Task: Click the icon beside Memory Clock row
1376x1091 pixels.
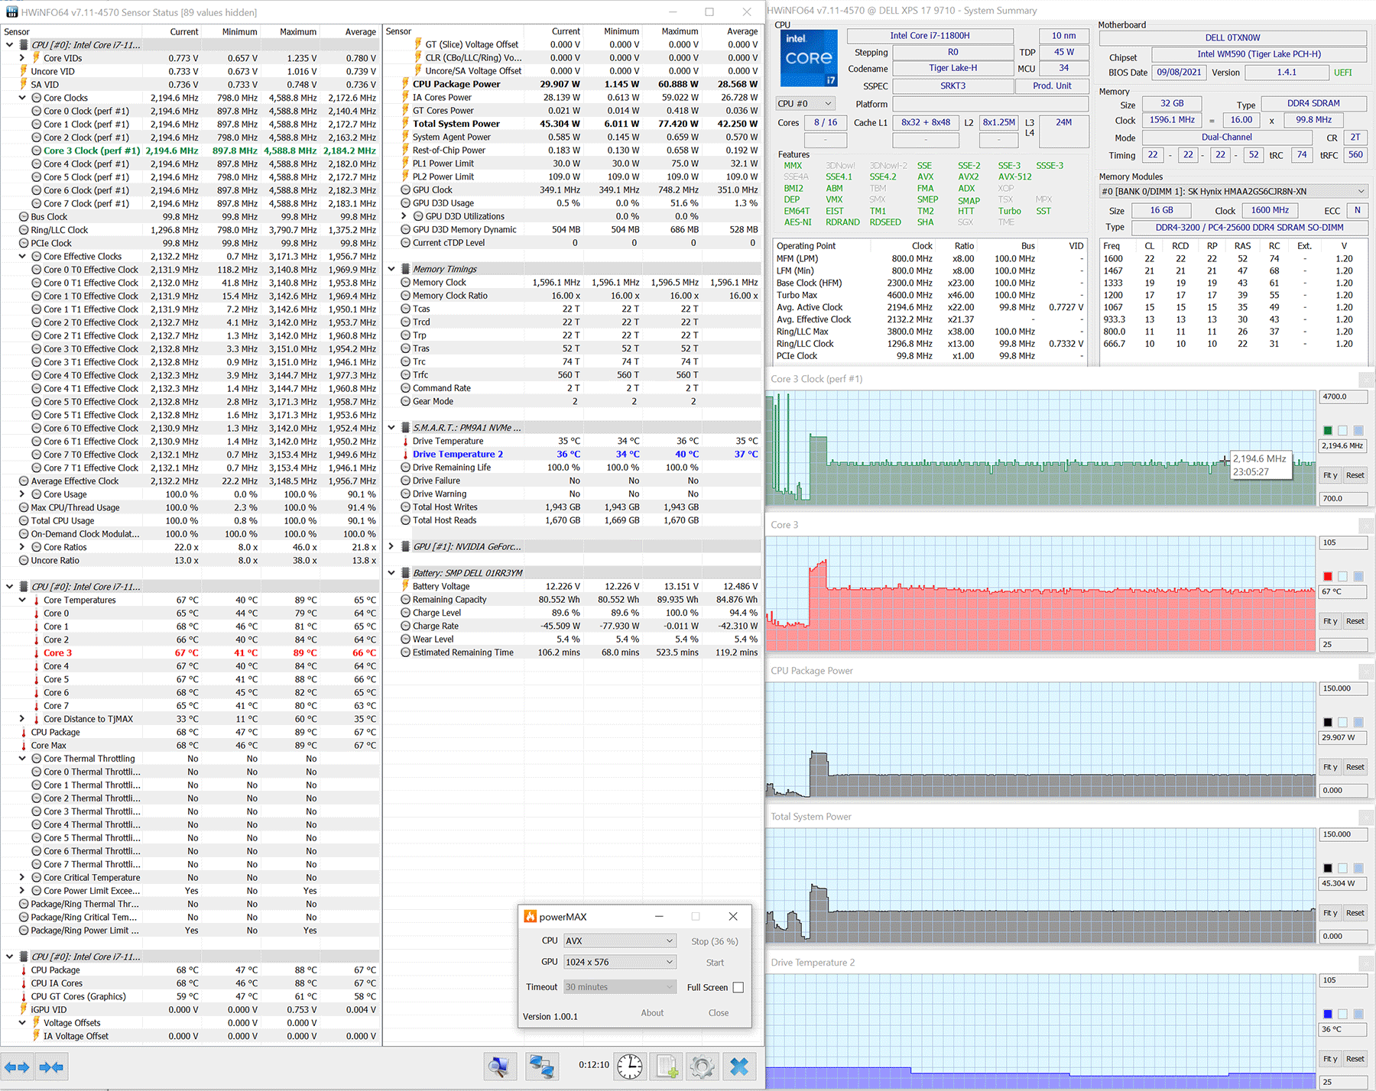Action: click(406, 283)
